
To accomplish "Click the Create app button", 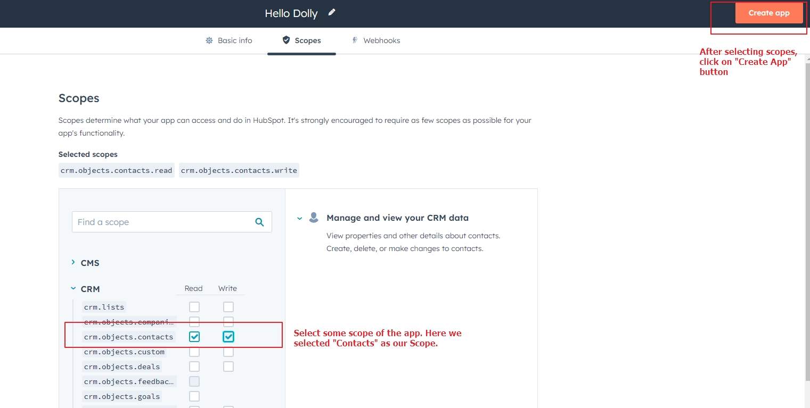I will (769, 13).
